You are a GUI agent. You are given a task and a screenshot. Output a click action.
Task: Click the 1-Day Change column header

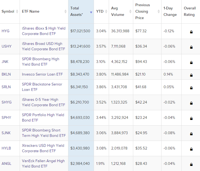tap(170, 12)
